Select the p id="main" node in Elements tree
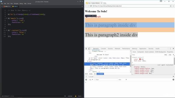The width and height of the screenshot is (175, 98). 109,59
